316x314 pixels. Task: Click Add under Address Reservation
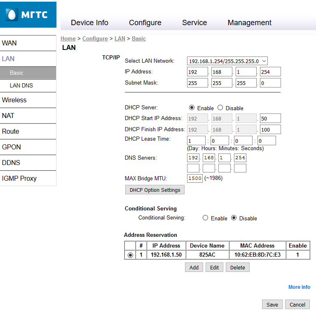click(x=194, y=267)
